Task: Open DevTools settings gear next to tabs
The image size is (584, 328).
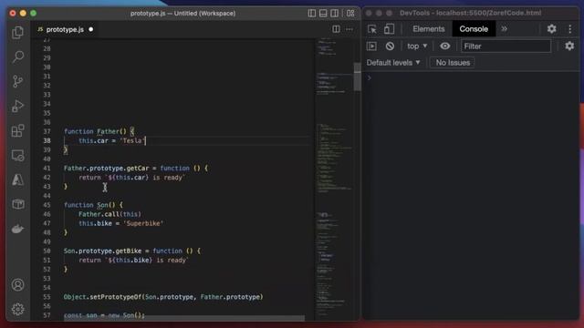Action: coord(551,28)
